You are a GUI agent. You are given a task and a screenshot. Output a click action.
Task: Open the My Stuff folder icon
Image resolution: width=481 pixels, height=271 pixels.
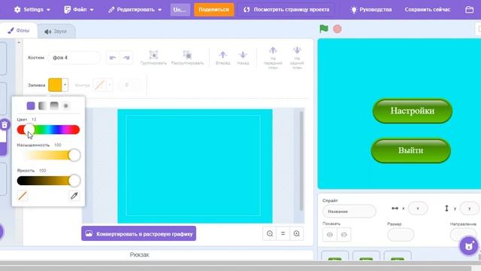click(469, 10)
